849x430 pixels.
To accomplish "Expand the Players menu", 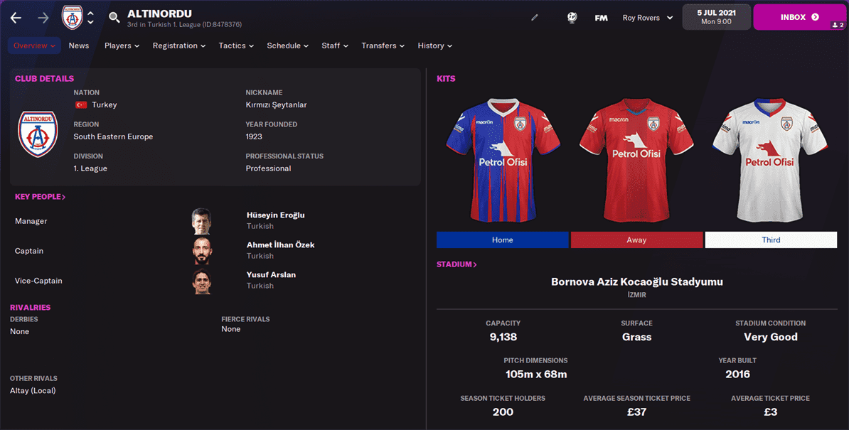I will coord(122,45).
